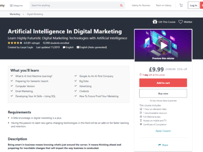Open the Apply Coupon link

tap(163, 131)
